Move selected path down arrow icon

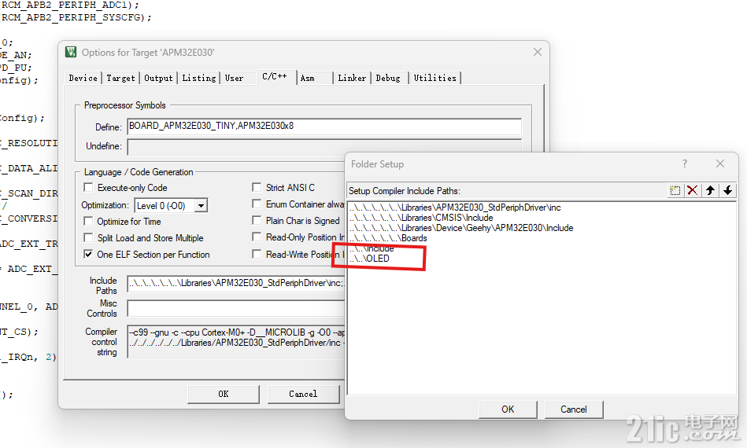click(x=727, y=191)
